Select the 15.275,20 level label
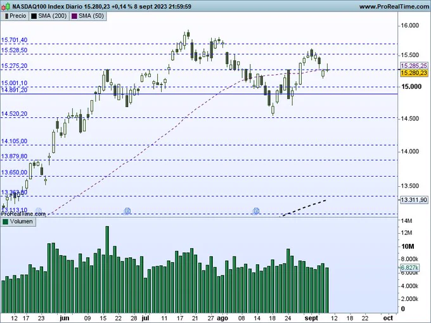 pyautogui.click(x=15, y=66)
